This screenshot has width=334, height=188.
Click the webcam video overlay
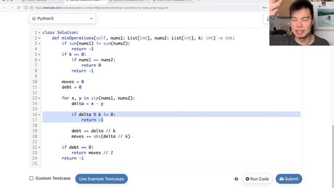302,22
